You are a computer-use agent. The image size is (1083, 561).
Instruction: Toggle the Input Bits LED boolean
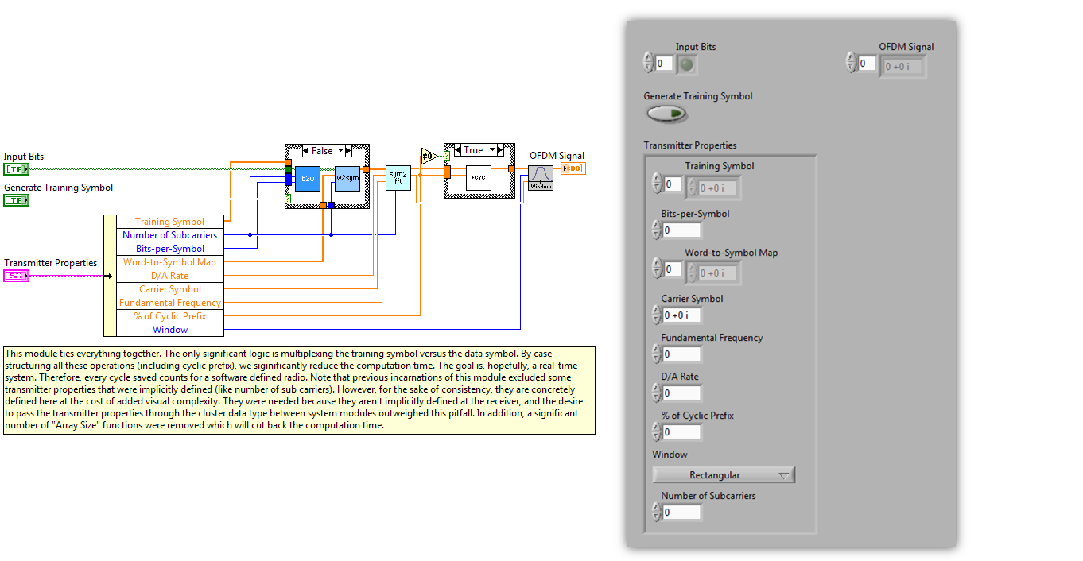pos(687,64)
